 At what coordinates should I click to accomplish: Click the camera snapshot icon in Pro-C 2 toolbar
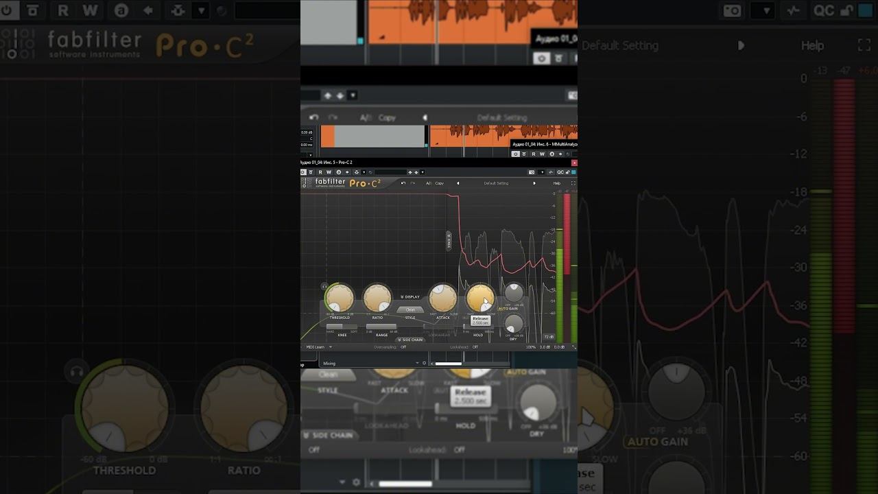click(532, 172)
